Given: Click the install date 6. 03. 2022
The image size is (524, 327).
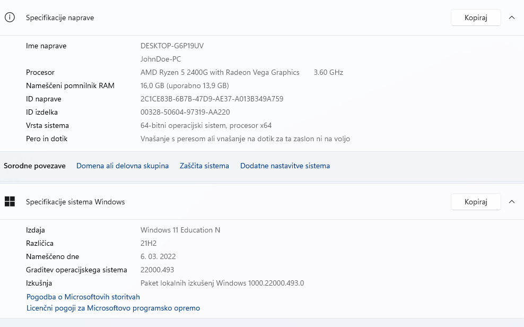Looking at the screenshot, I should coord(158,256).
